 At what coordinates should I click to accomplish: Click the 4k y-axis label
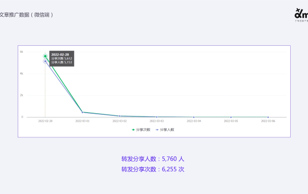pos(22,73)
